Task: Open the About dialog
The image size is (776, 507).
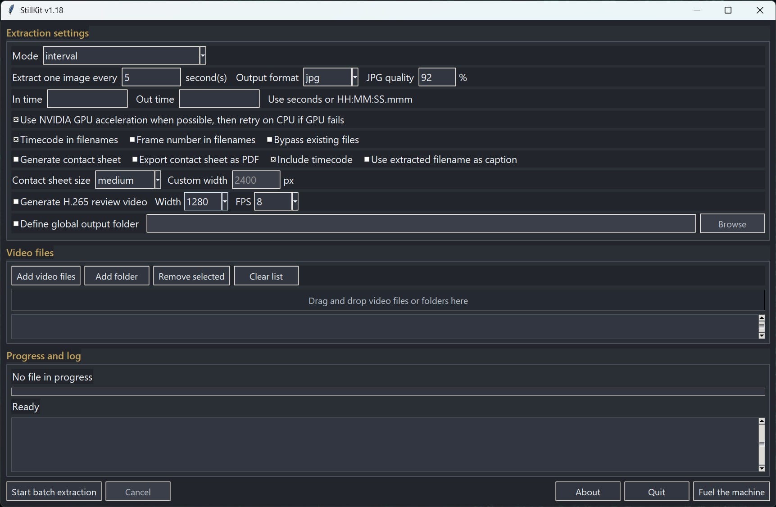Action: (587, 492)
